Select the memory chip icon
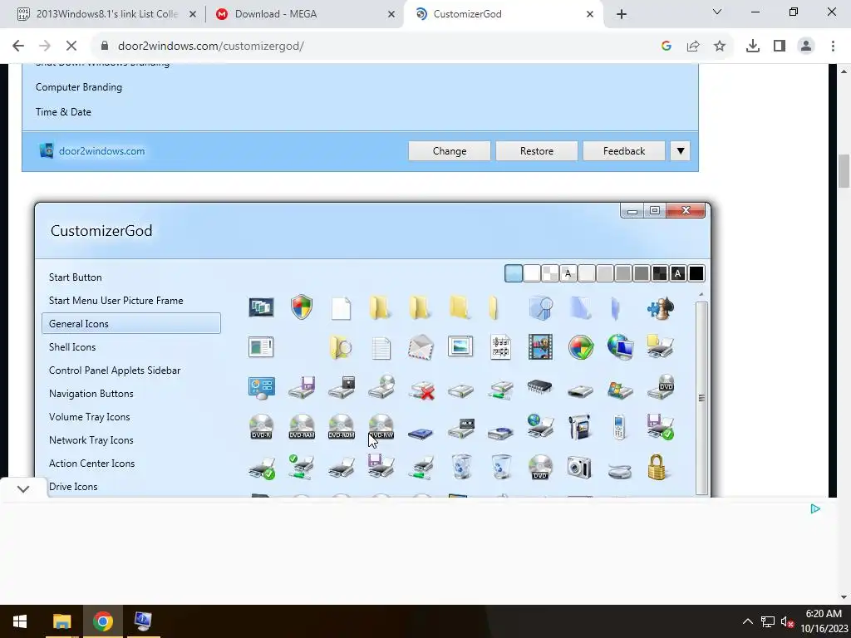The height and width of the screenshot is (638, 851). click(x=539, y=386)
